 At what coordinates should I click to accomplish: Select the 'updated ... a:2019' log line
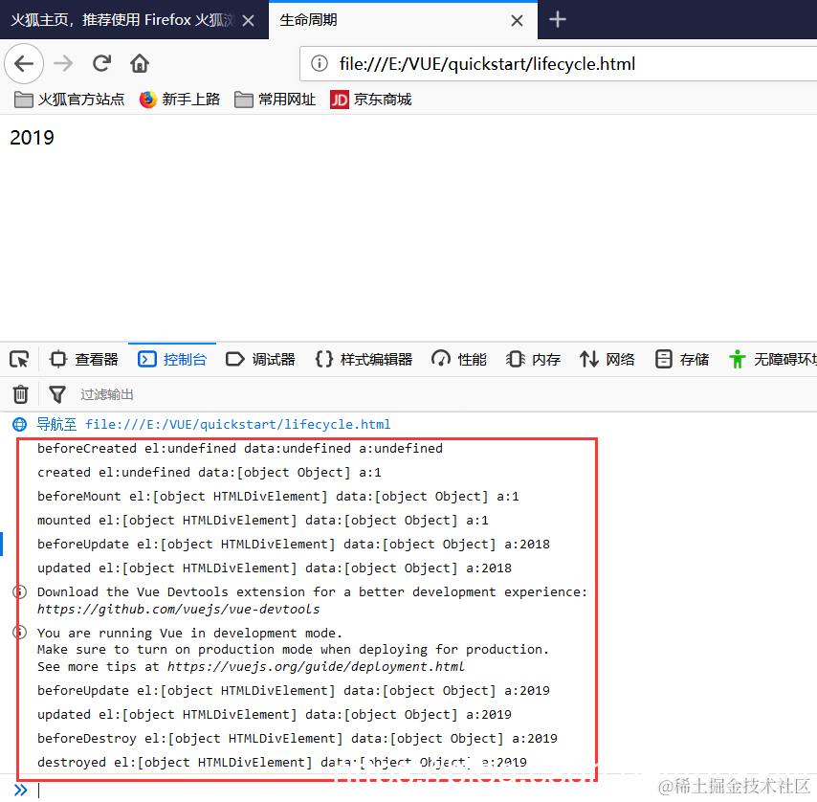pos(274,715)
